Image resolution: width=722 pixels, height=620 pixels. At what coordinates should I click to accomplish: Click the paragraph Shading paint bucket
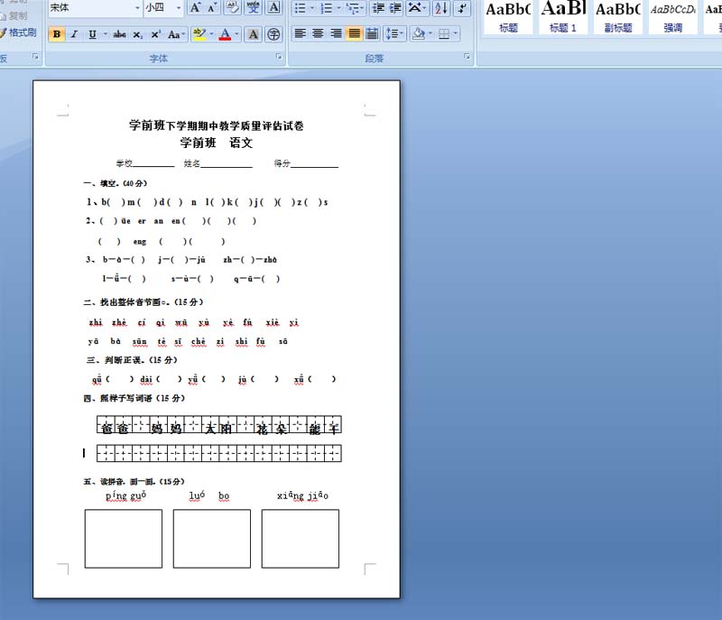[419, 33]
